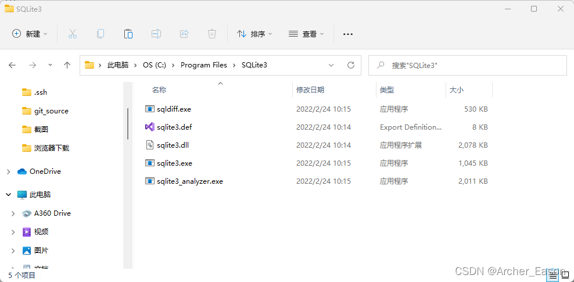Expand the 视频 tree node
This screenshot has width=574, height=282.
tap(13, 232)
